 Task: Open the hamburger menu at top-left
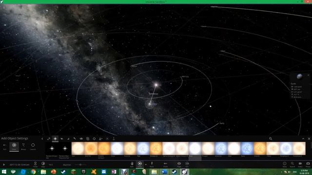4,8
